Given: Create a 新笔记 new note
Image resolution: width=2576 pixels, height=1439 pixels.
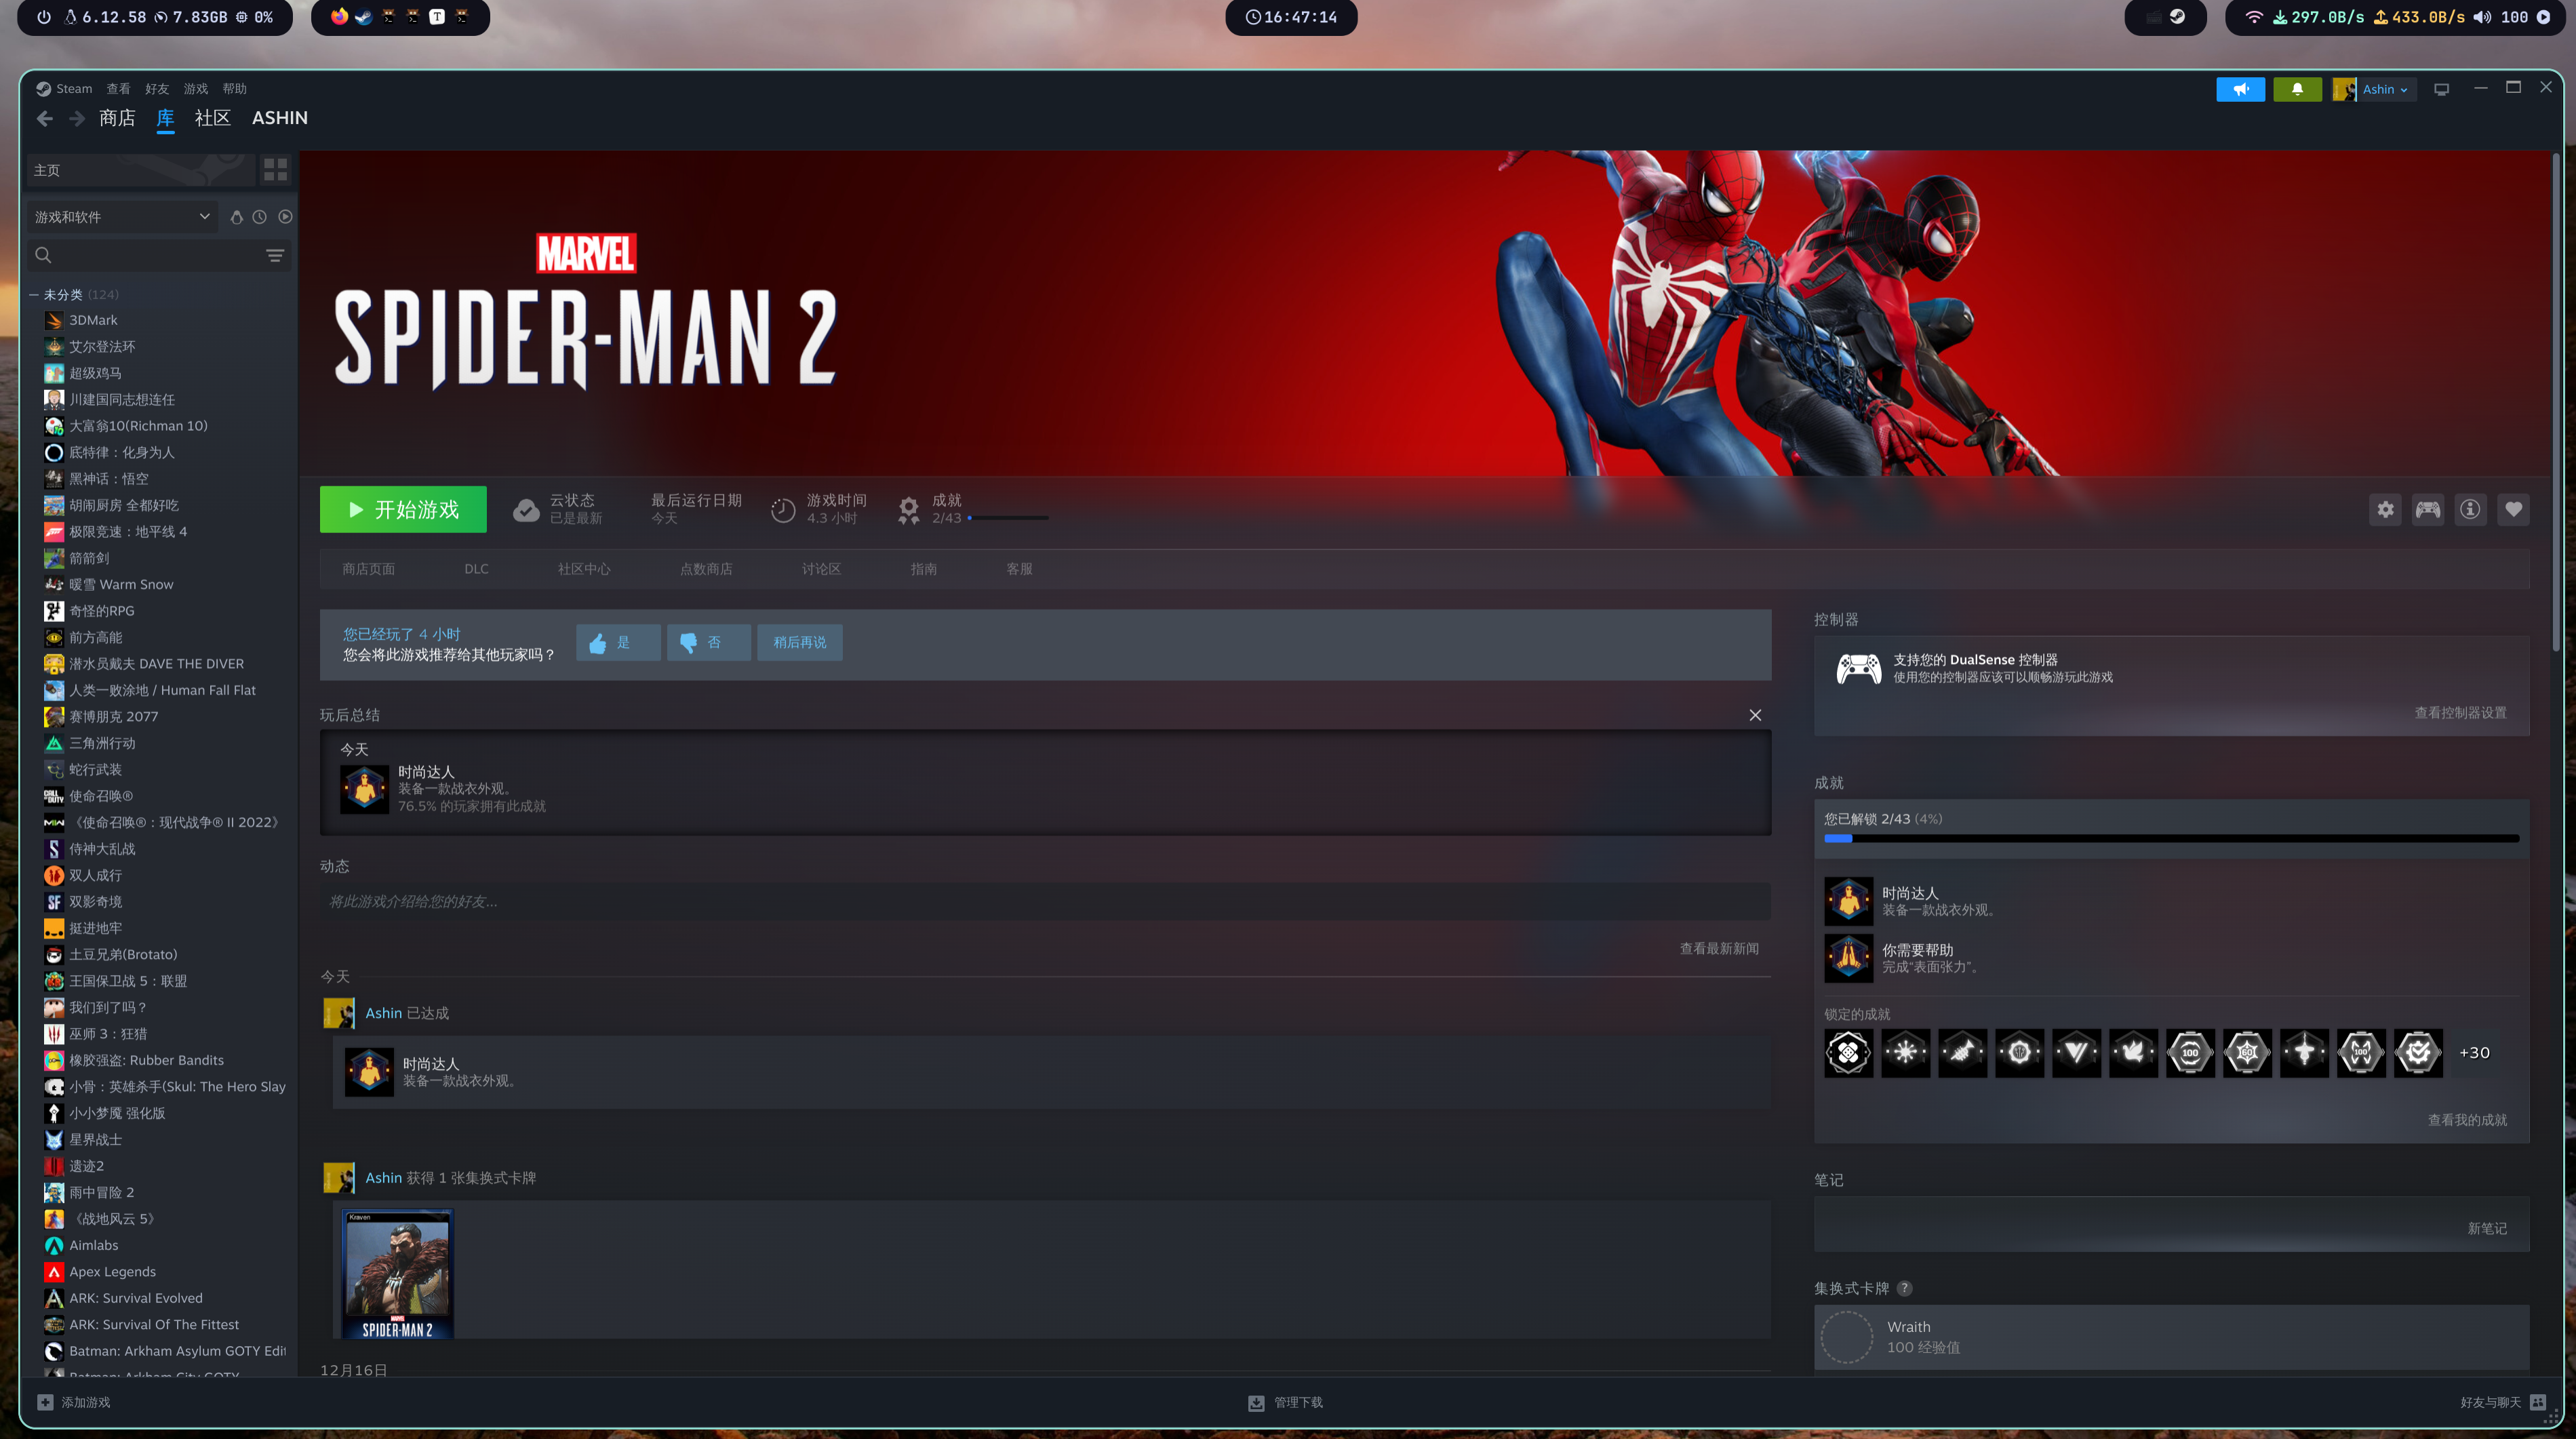Looking at the screenshot, I should [x=2486, y=1229].
